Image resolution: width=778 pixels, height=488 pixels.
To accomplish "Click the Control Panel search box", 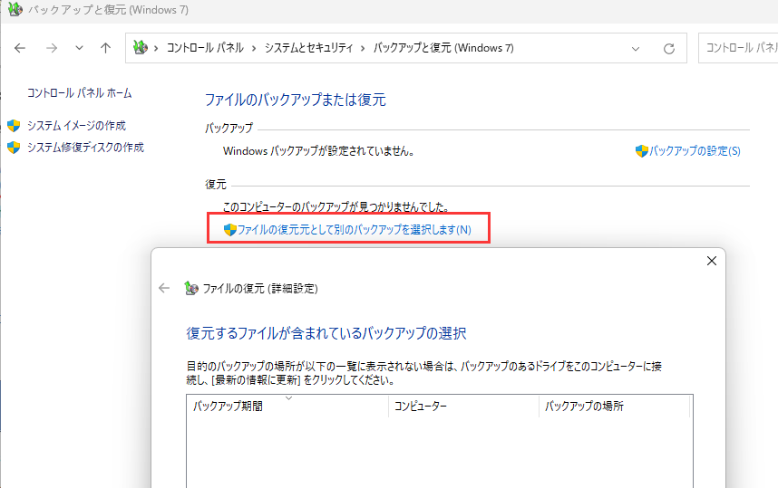I will [x=738, y=48].
